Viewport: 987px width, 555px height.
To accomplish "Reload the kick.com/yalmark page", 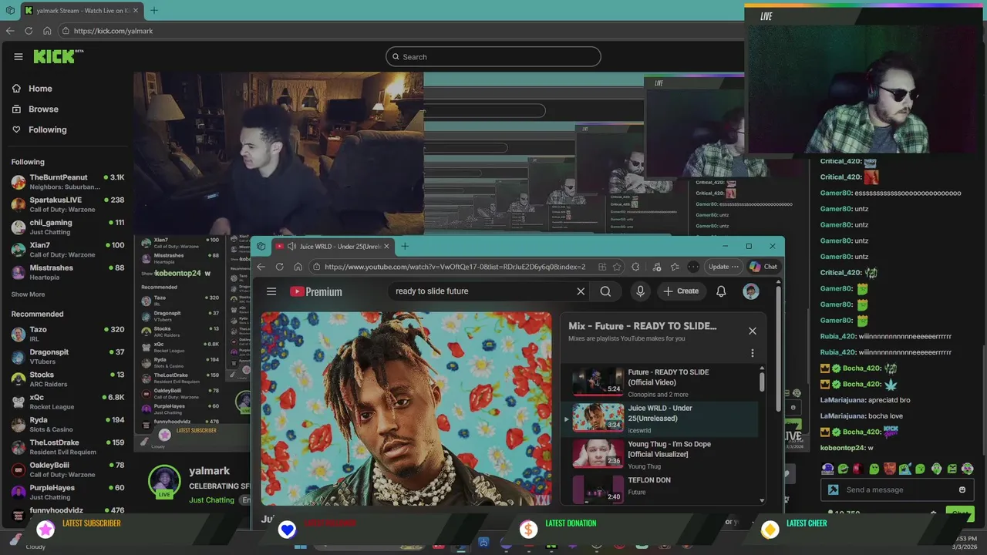I will pyautogui.click(x=29, y=31).
